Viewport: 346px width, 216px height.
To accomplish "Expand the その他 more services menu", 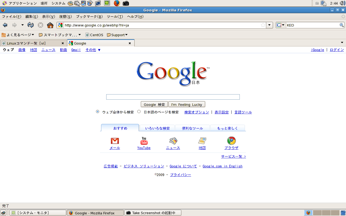I will (x=93, y=50).
